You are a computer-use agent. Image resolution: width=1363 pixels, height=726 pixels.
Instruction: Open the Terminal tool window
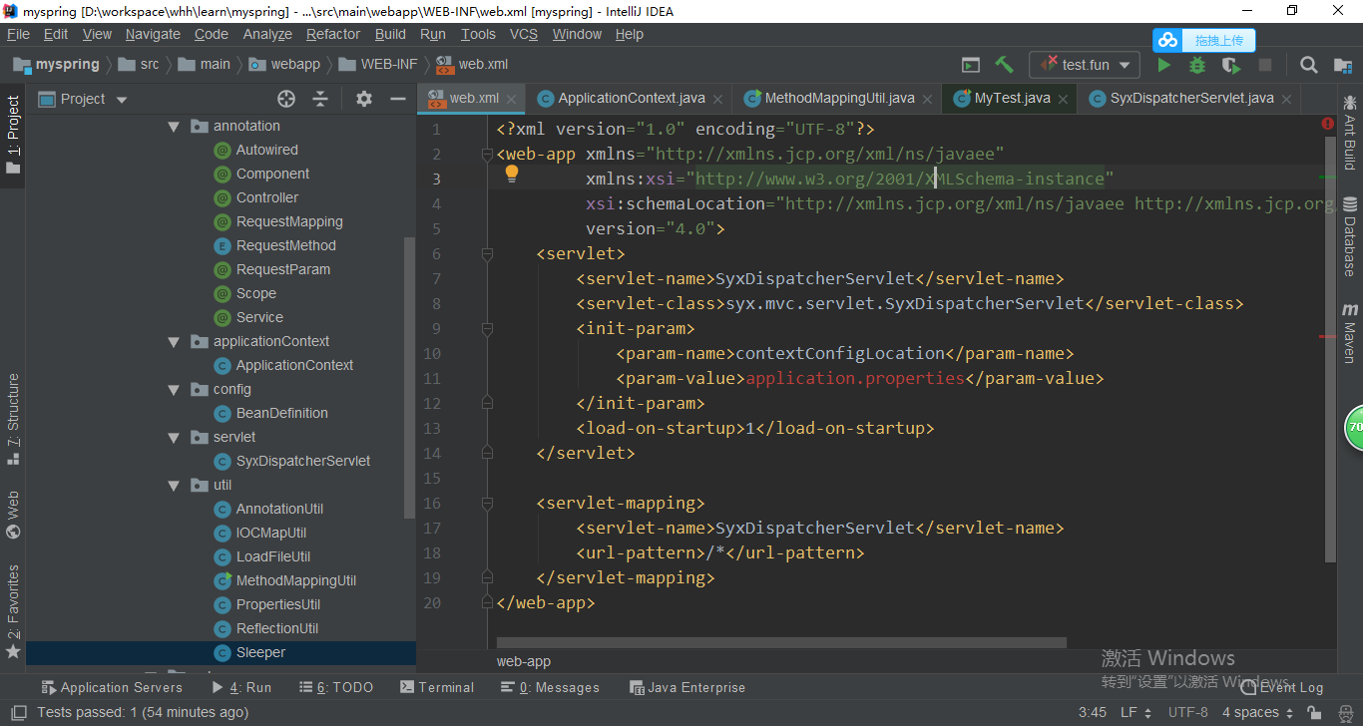click(x=436, y=688)
